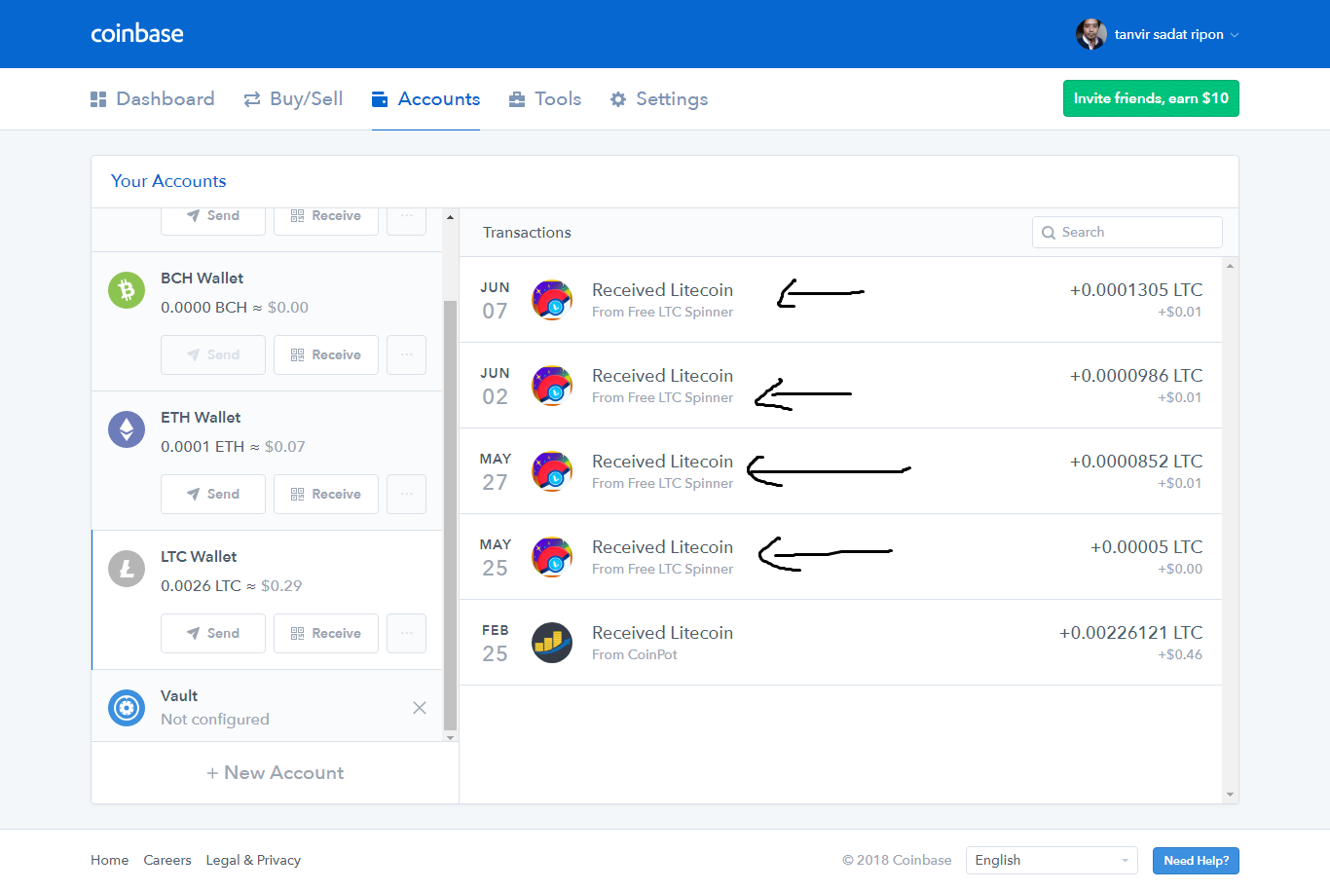Click the ETH Wallet balance 0.0001 ETH
The height and width of the screenshot is (891, 1330).
[x=203, y=447]
